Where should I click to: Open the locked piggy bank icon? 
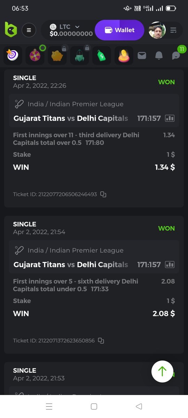click(x=57, y=55)
